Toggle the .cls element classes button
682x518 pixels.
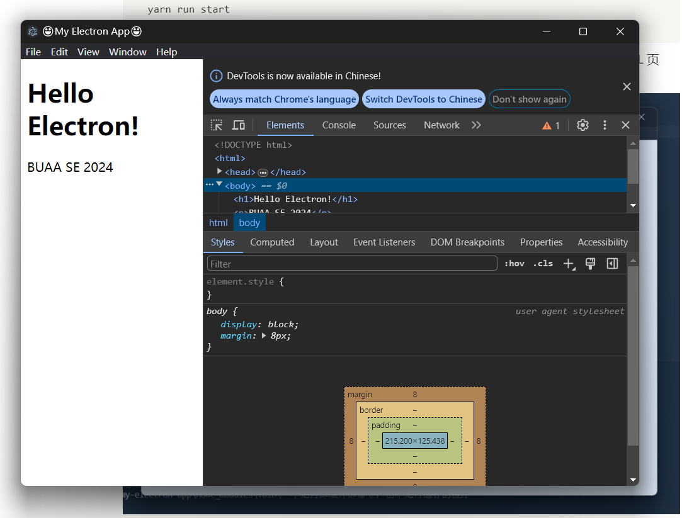[x=543, y=263]
